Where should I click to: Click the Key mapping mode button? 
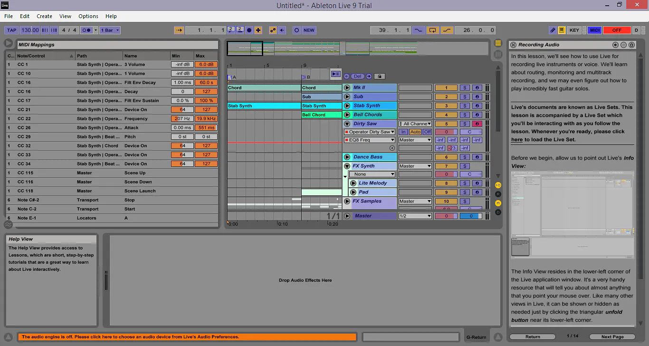click(574, 30)
